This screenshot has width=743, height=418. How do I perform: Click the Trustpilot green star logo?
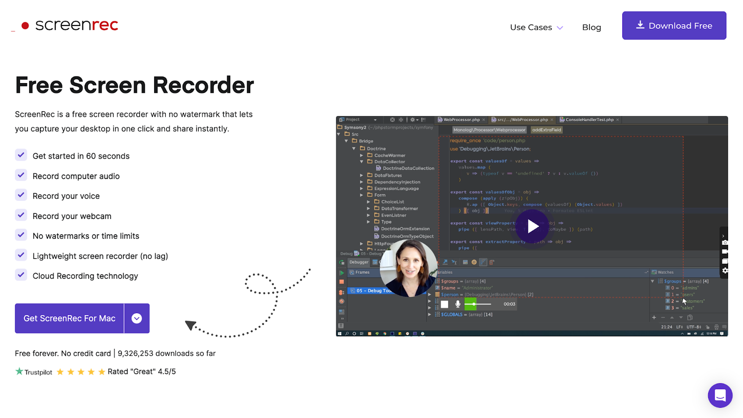19,371
